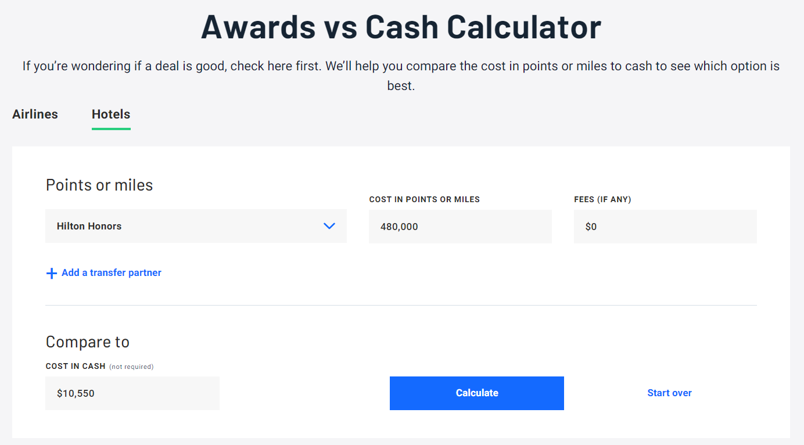Image resolution: width=804 pixels, height=445 pixels.
Task: Click the FEES (IF ANY) label
Action: [602, 199]
